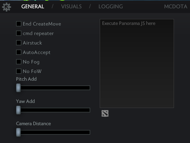The height and width of the screenshot is (143, 190).
Task: Click the Camera Distance slider handle
Action: coord(18,132)
